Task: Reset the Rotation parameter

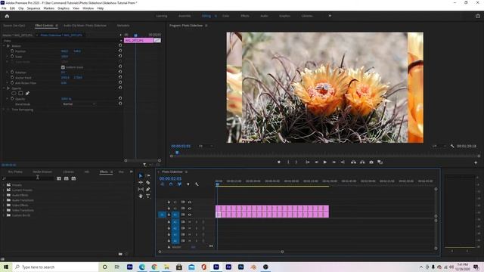Action: point(120,72)
